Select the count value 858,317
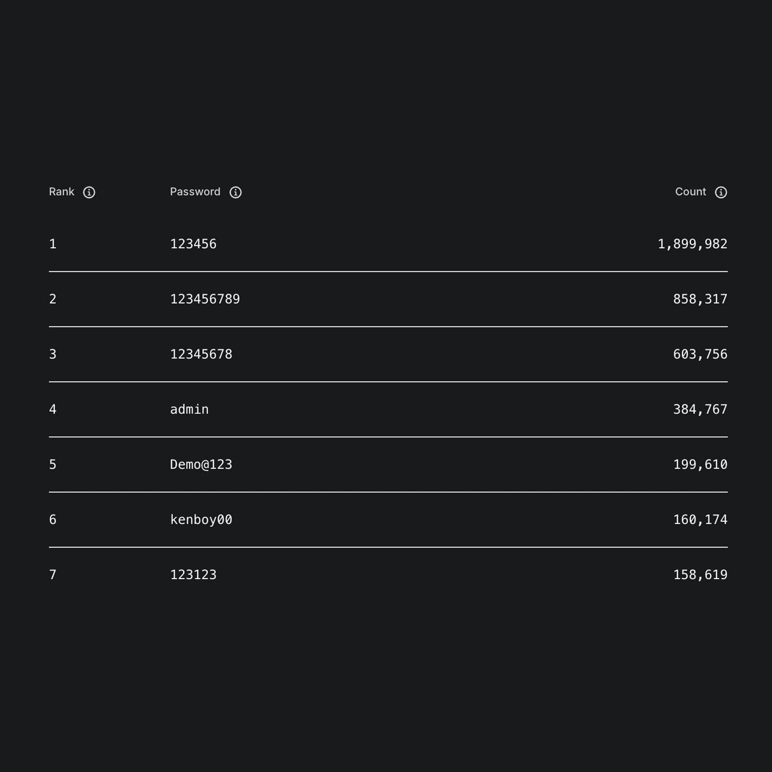 (x=700, y=299)
